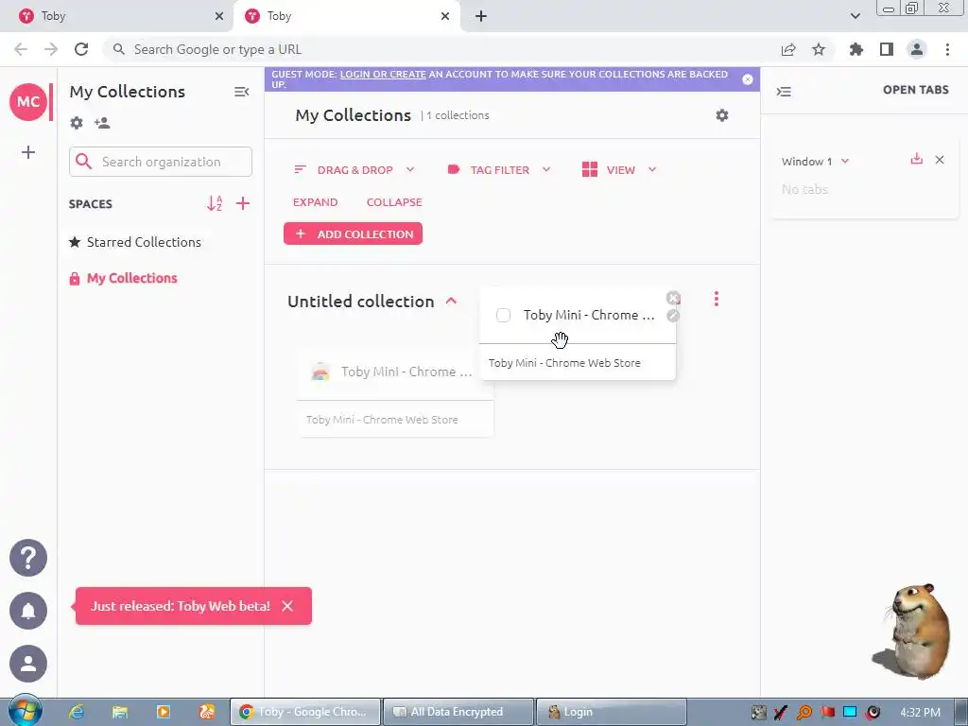The image size is (968, 726).
Task: Add a new organization with plus icon
Action: (x=28, y=152)
